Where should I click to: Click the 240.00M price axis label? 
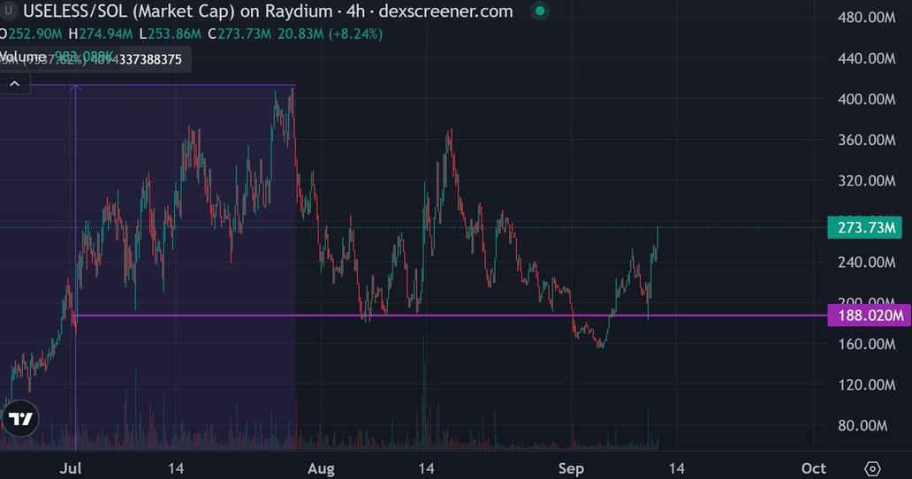(867, 262)
